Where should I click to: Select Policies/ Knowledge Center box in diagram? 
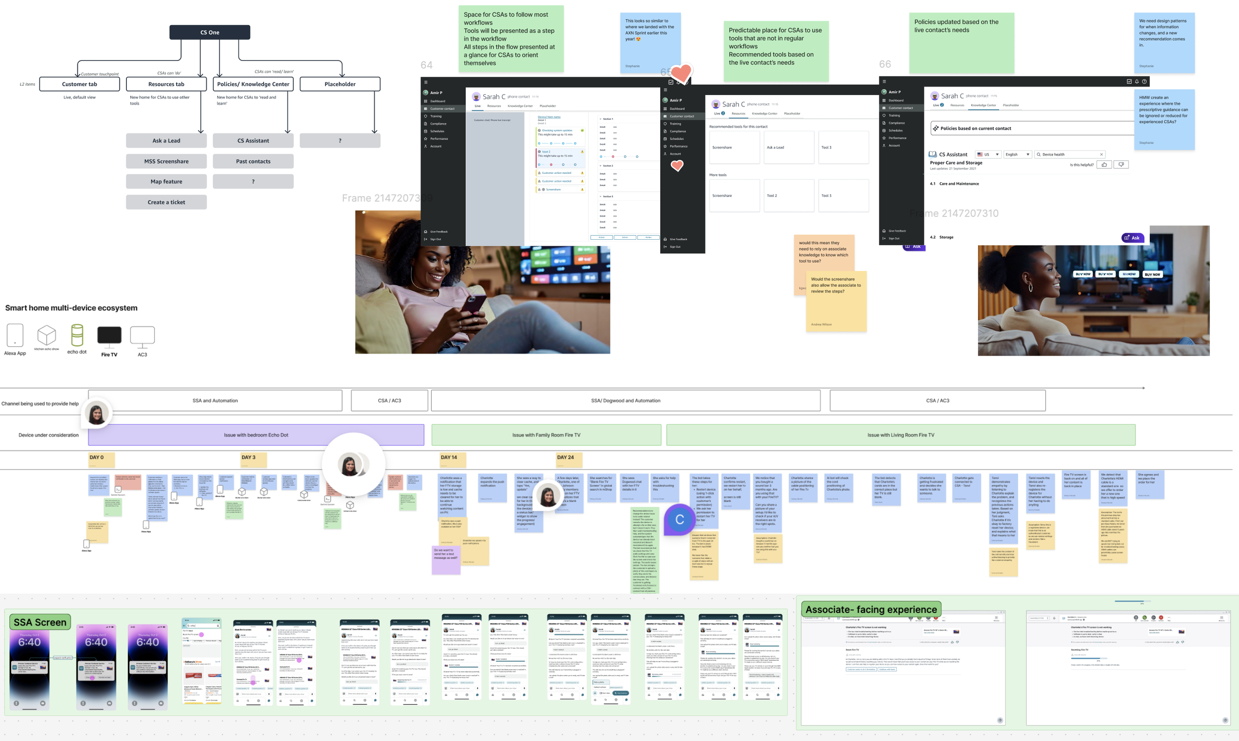click(253, 84)
